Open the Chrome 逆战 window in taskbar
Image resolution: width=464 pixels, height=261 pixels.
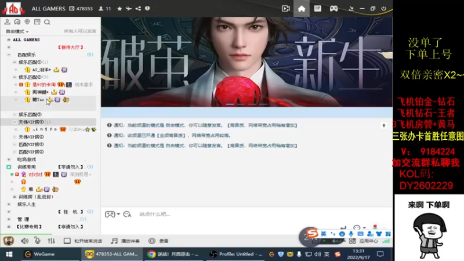coord(173,254)
